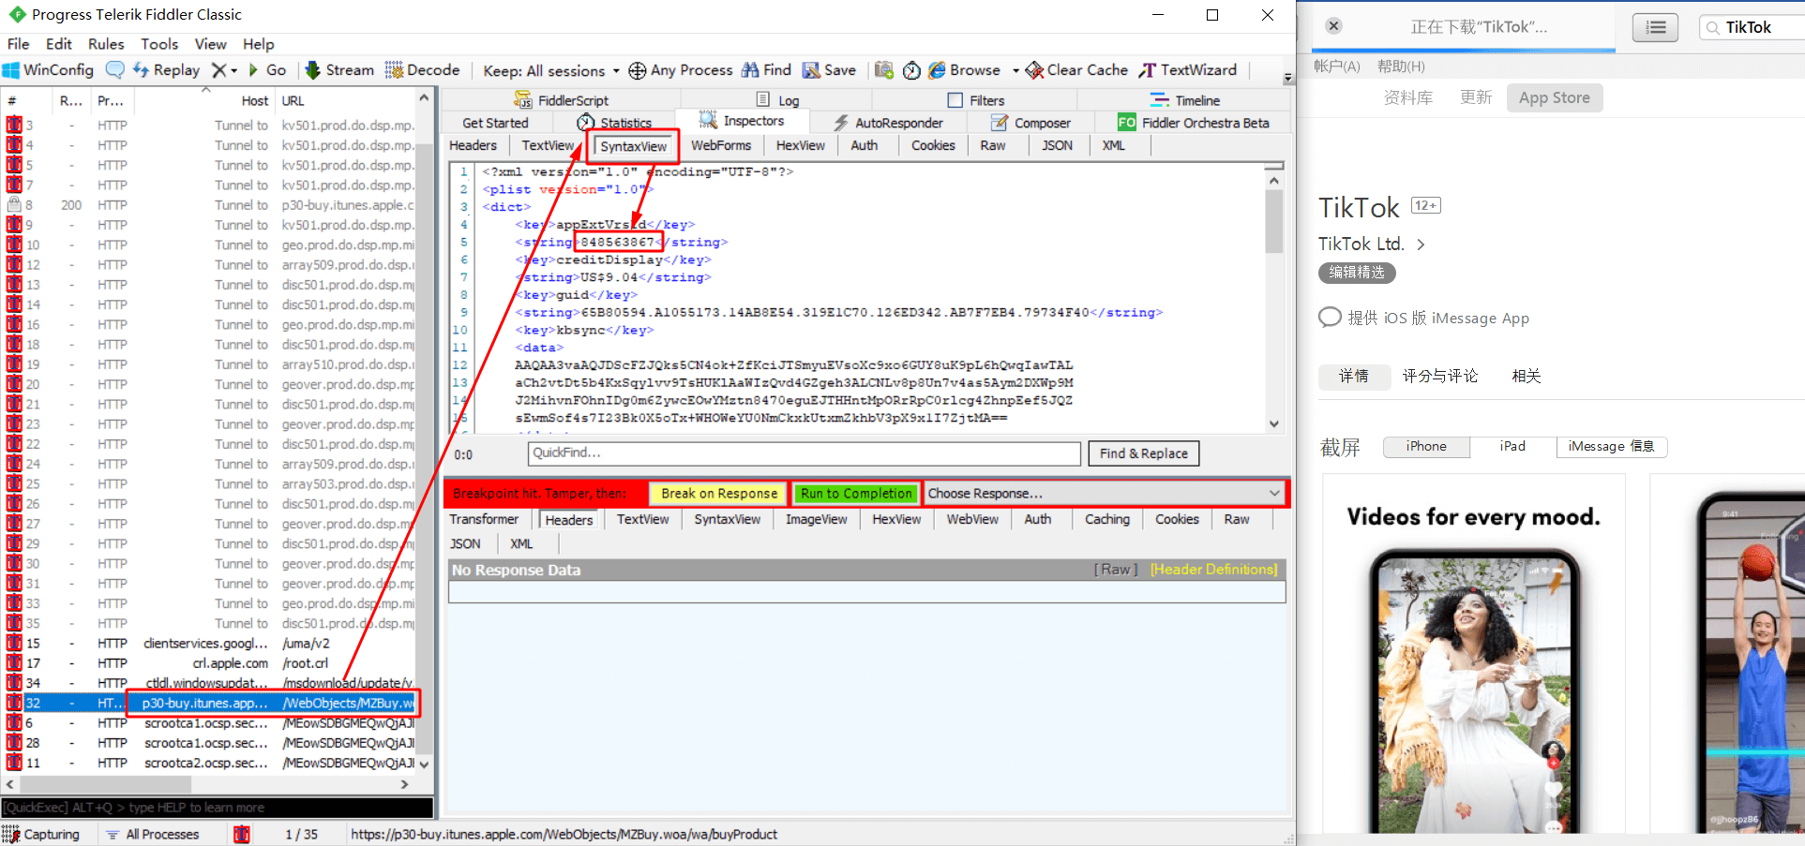Select the crl.apple.com session row
Viewport: 1805px width, 846px height.
208,663
